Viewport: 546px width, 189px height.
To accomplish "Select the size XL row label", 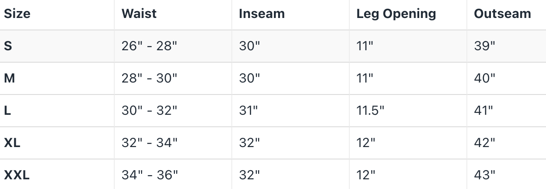I will (x=12, y=143).
